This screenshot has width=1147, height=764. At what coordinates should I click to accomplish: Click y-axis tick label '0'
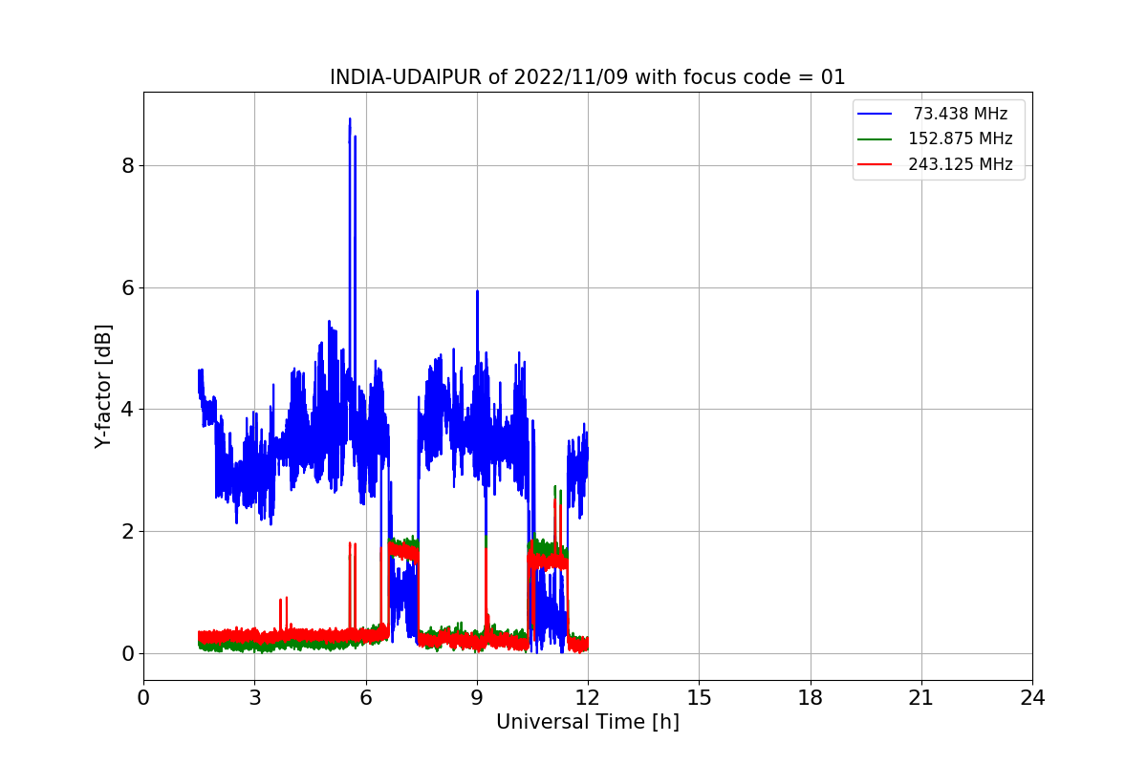[127, 654]
